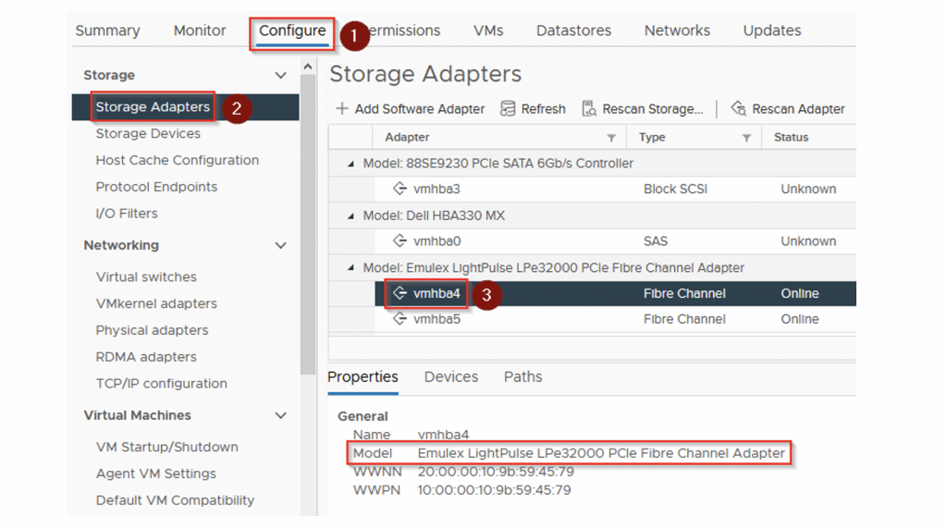Click the adapter icon next to vmhba0
This screenshot has height=529, width=947.
(x=400, y=241)
